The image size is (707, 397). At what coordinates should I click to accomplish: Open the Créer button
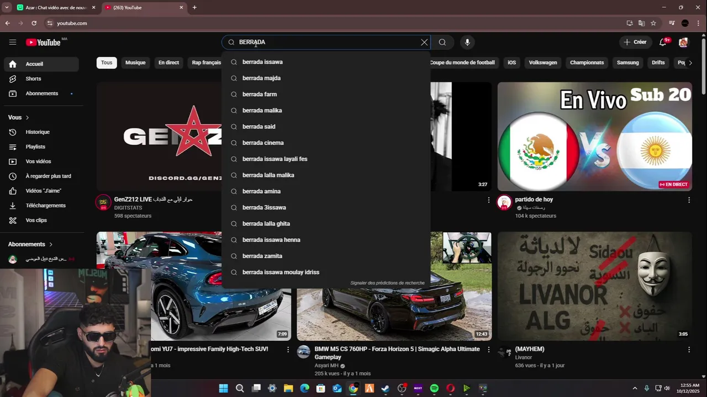(635, 42)
